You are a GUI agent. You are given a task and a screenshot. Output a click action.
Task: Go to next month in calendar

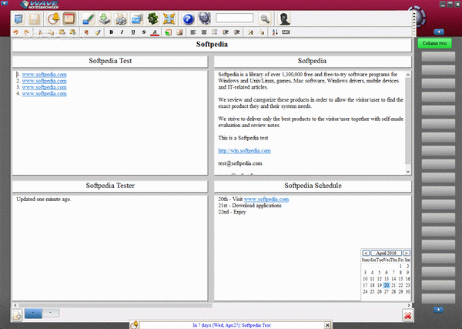point(407,253)
